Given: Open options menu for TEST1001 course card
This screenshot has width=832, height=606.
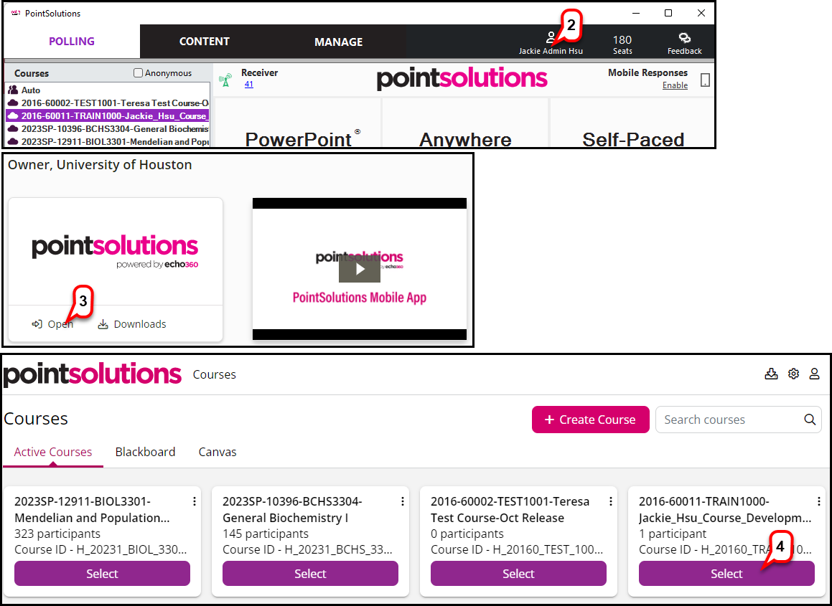Looking at the screenshot, I should 611,501.
